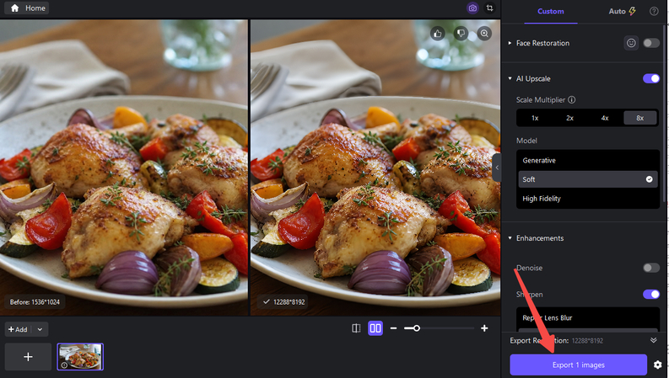Click the Model label
Viewport: 669px width, 378px height.
(x=526, y=141)
